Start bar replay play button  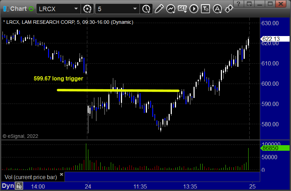coord(194,9)
